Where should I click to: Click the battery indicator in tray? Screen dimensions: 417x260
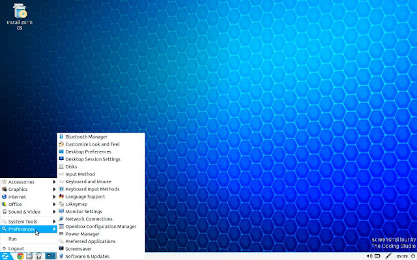377,256
